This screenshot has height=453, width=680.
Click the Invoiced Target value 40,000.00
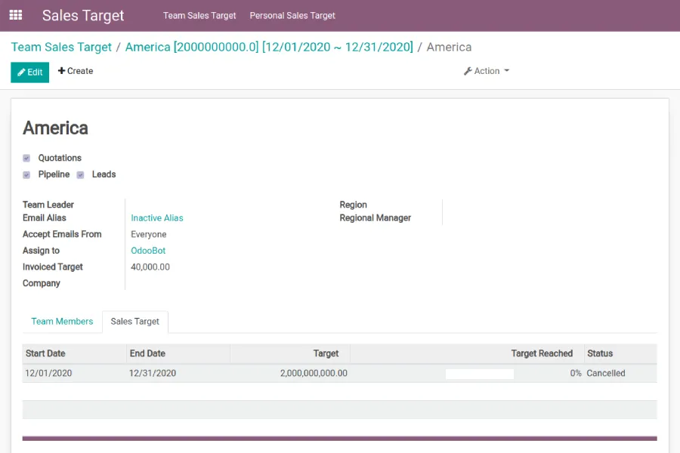click(150, 267)
